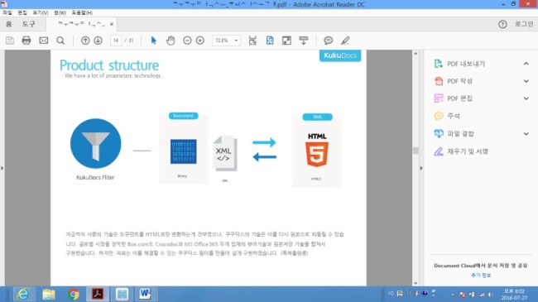The width and height of the screenshot is (538, 302).
Task: Click the 추가 정보 link
Action: [481, 276]
